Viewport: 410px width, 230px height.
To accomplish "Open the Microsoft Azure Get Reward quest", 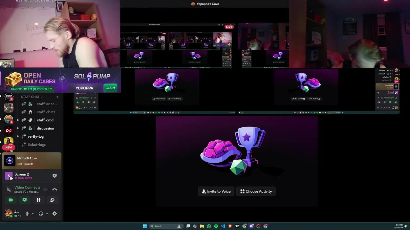I will [32, 161].
